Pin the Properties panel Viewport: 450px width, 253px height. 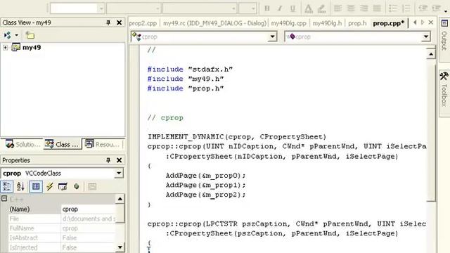pyautogui.click(x=108, y=160)
